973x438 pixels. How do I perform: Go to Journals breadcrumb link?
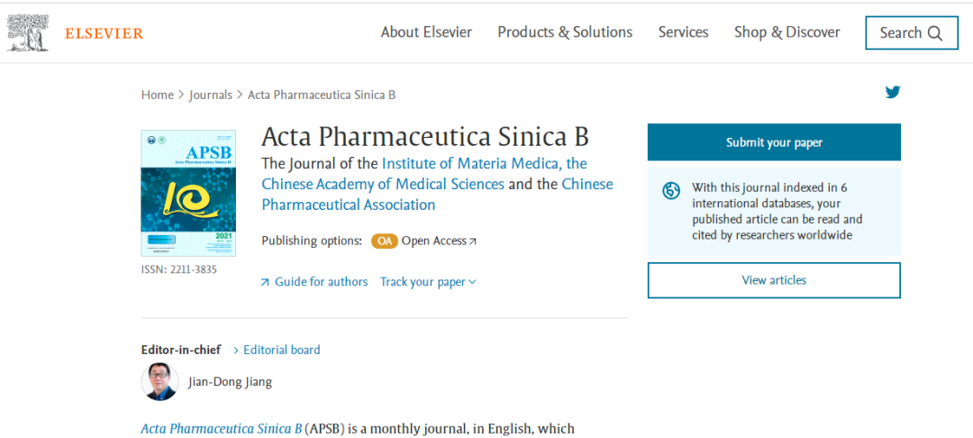[x=210, y=95]
